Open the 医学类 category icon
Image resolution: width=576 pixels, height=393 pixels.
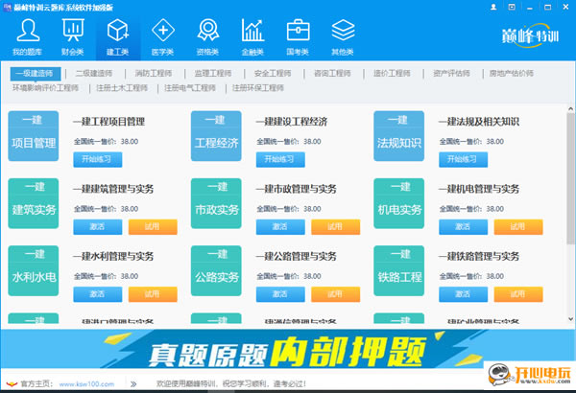(163, 36)
